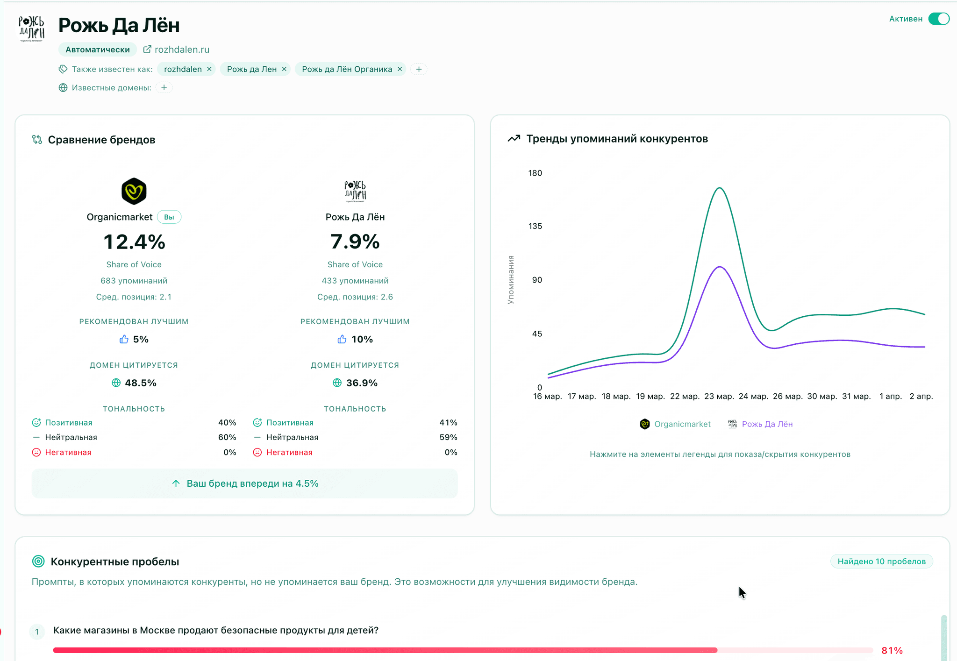Click the Organicmarket heart logo icon
Screen dimensions: 957x661
pos(134,191)
